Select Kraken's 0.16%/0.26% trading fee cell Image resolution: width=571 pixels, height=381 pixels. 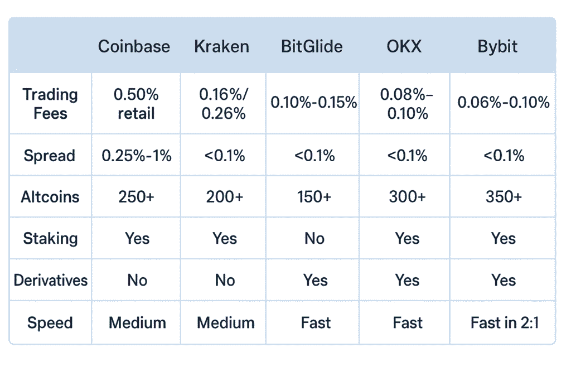tap(222, 104)
